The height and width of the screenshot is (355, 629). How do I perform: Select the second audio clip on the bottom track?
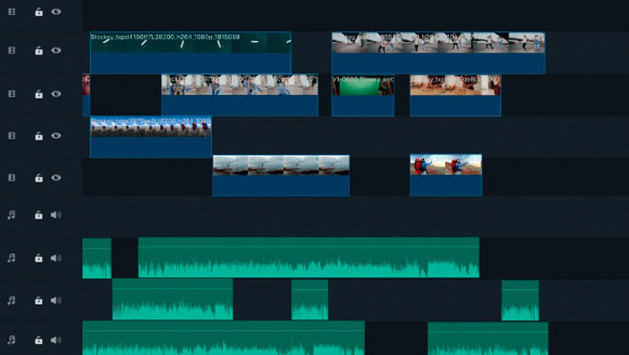pyautogui.click(x=488, y=339)
